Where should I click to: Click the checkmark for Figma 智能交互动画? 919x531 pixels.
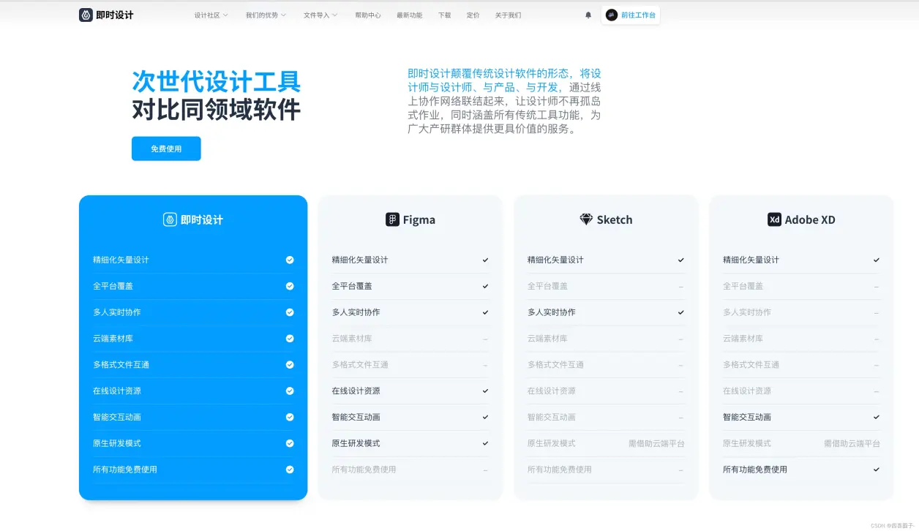pos(485,417)
